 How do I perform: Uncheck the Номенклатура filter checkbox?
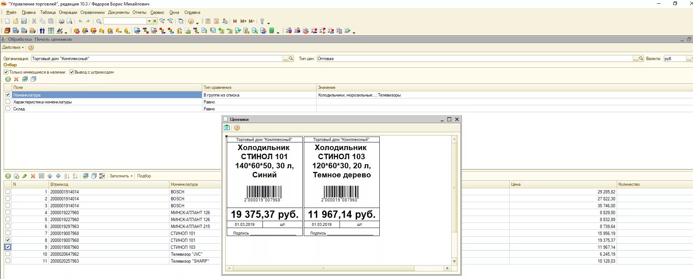[8, 95]
